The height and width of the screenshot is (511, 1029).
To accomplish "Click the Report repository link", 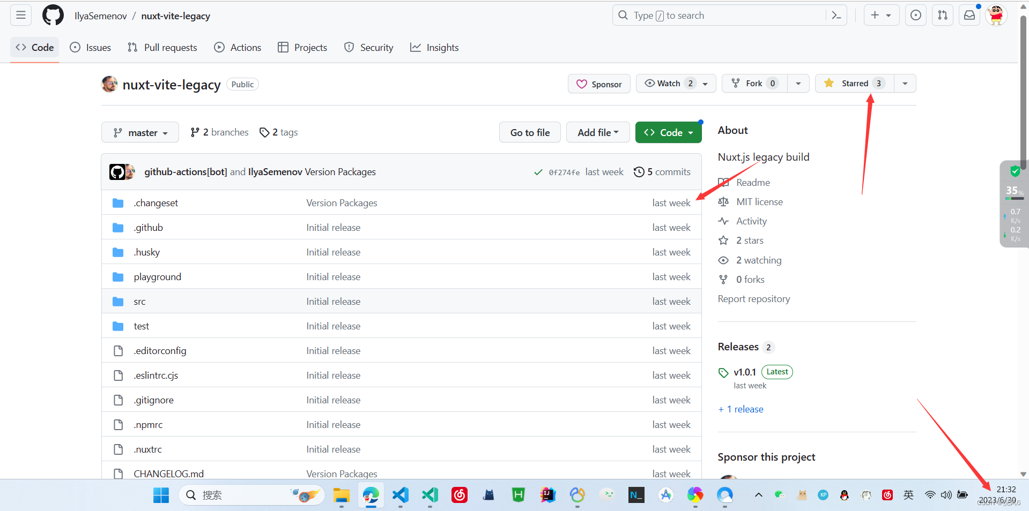I will point(754,299).
